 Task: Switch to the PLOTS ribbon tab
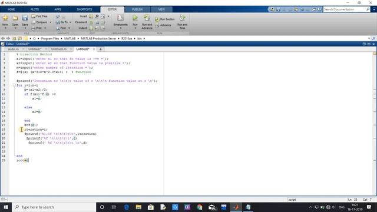click(35, 9)
